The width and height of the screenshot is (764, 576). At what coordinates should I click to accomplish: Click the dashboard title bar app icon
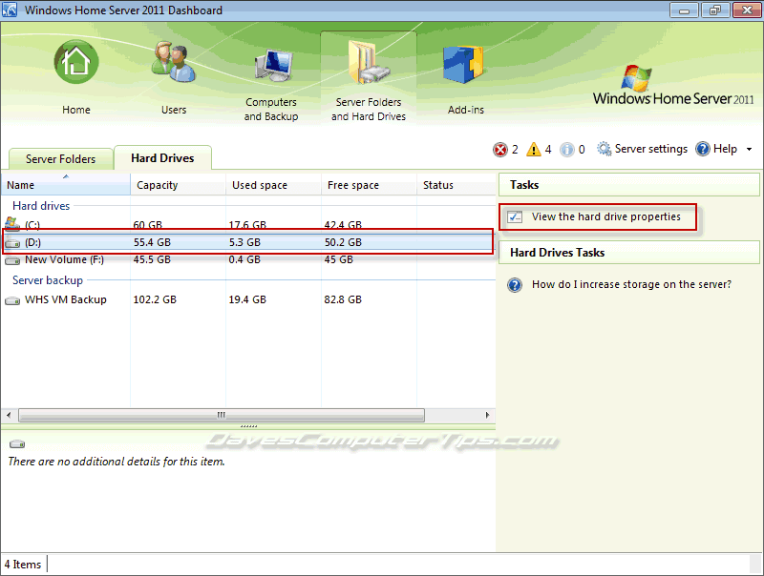coord(10,10)
